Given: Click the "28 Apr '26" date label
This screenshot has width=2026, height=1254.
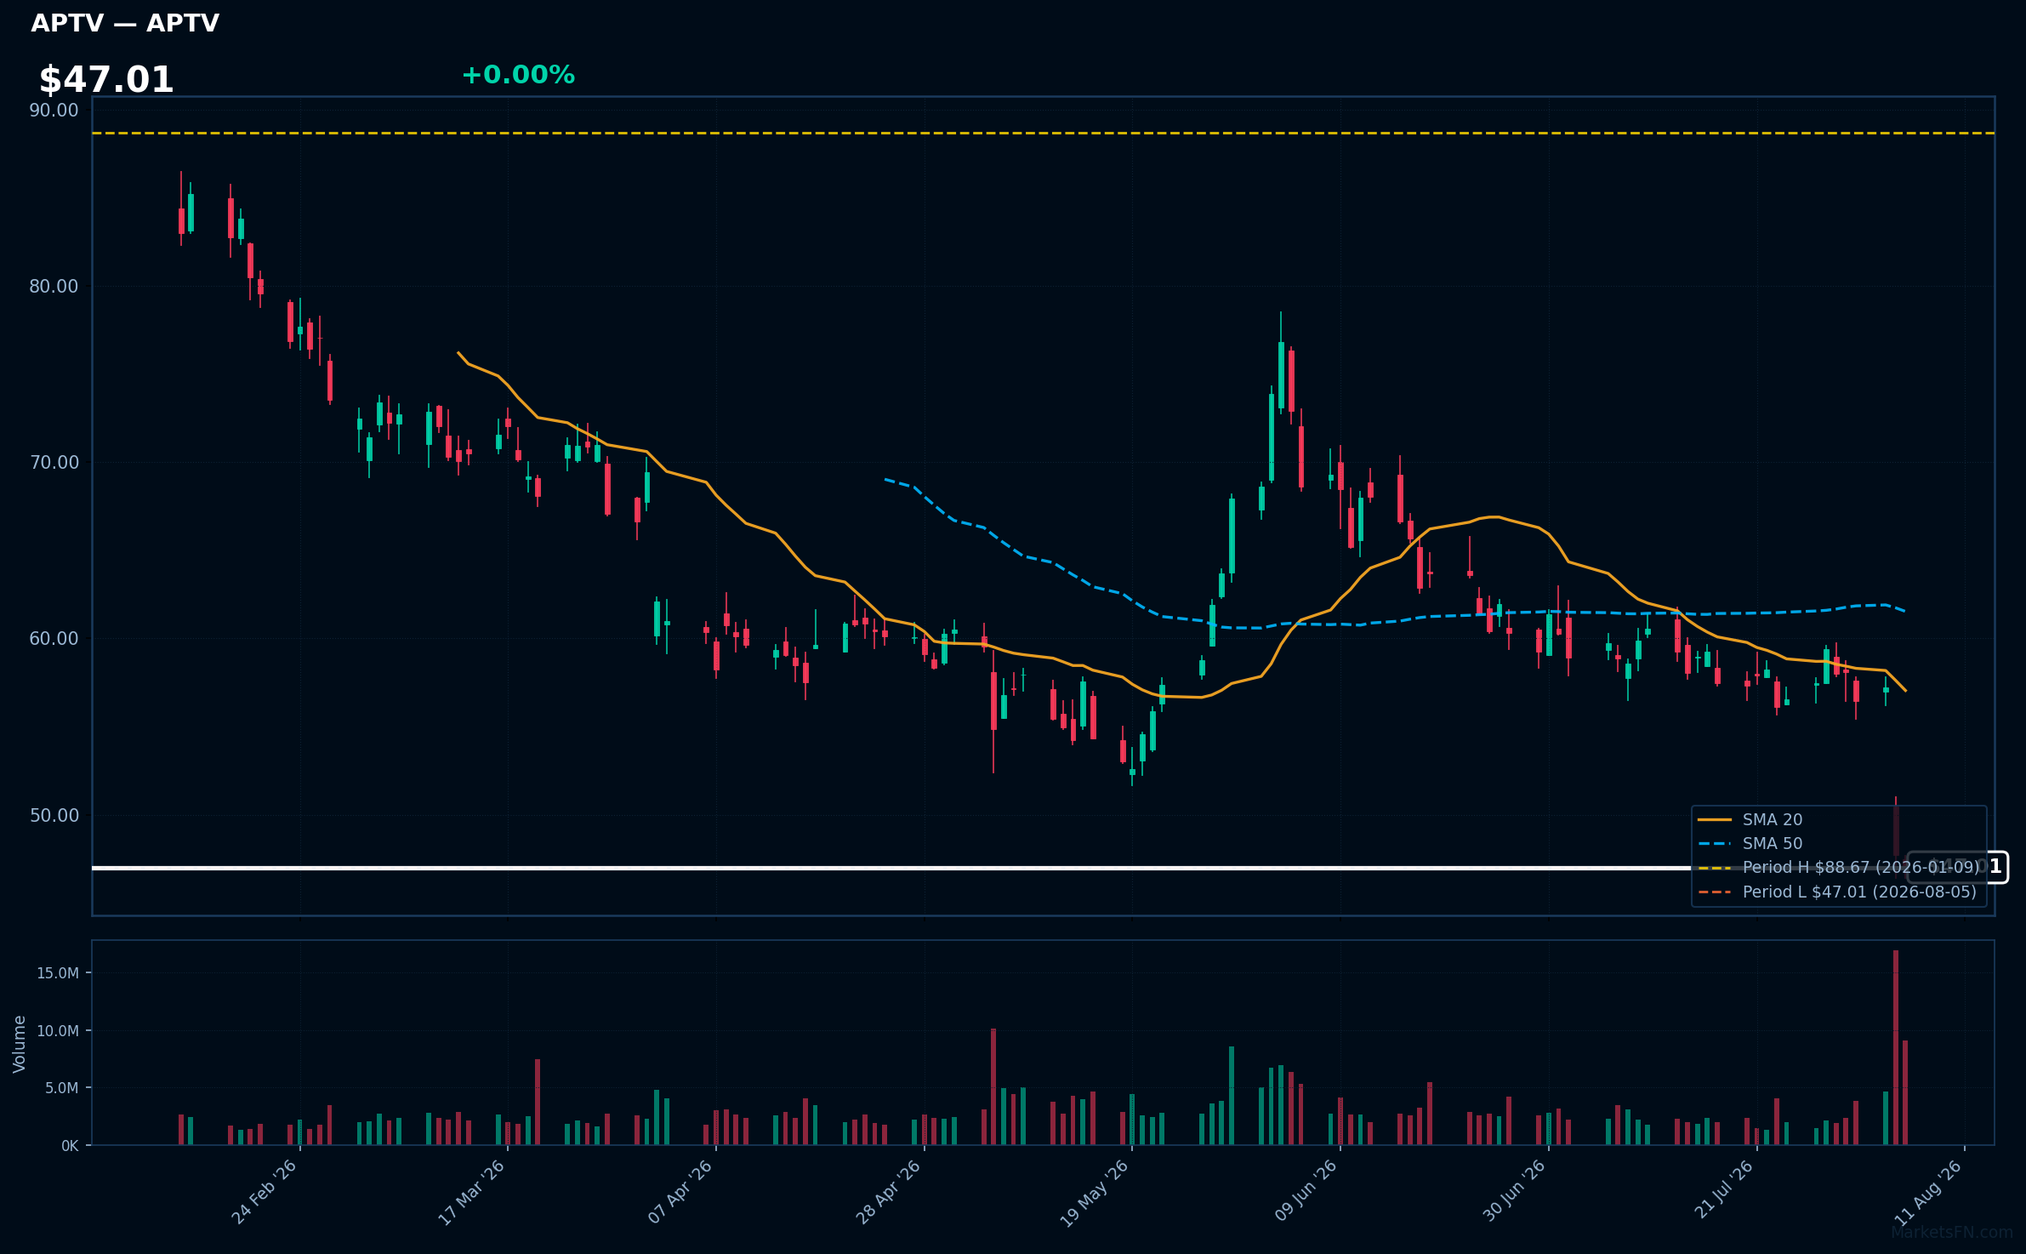Looking at the screenshot, I should click(888, 1192).
